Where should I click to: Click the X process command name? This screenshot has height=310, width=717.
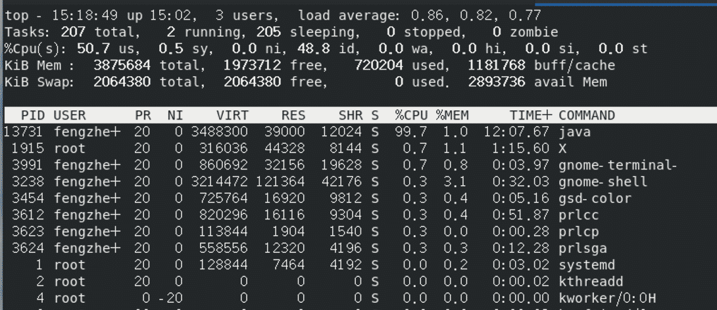[564, 148]
